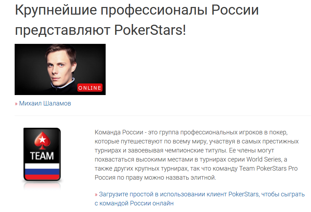The image size is (311, 212).
Task: Click the faded reflection beneath the team badge
Action: point(42,186)
